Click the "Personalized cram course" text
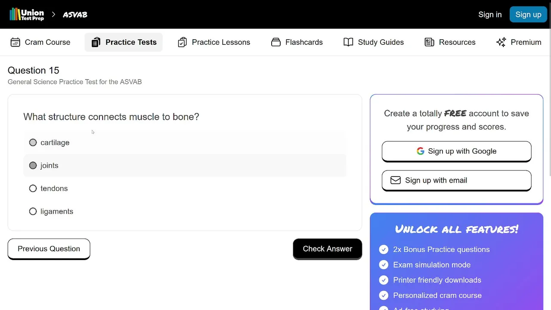This screenshot has width=551, height=310. 437,295
